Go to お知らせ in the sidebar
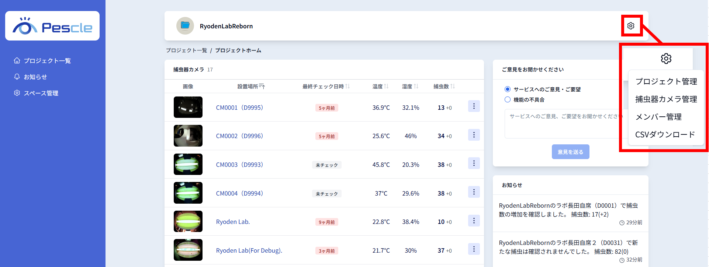This screenshot has width=709, height=267. [x=35, y=77]
